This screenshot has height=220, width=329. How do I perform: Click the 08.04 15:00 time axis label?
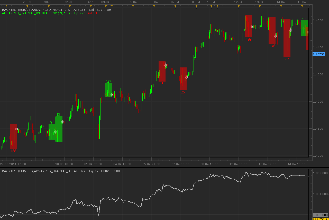pyautogui.click(x=209, y=164)
